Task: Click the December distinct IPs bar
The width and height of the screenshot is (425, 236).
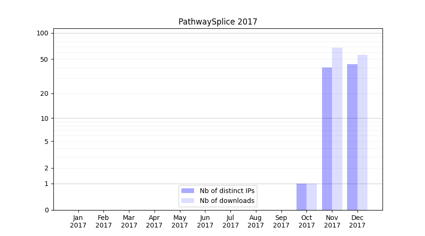Action: click(x=352, y=137)
